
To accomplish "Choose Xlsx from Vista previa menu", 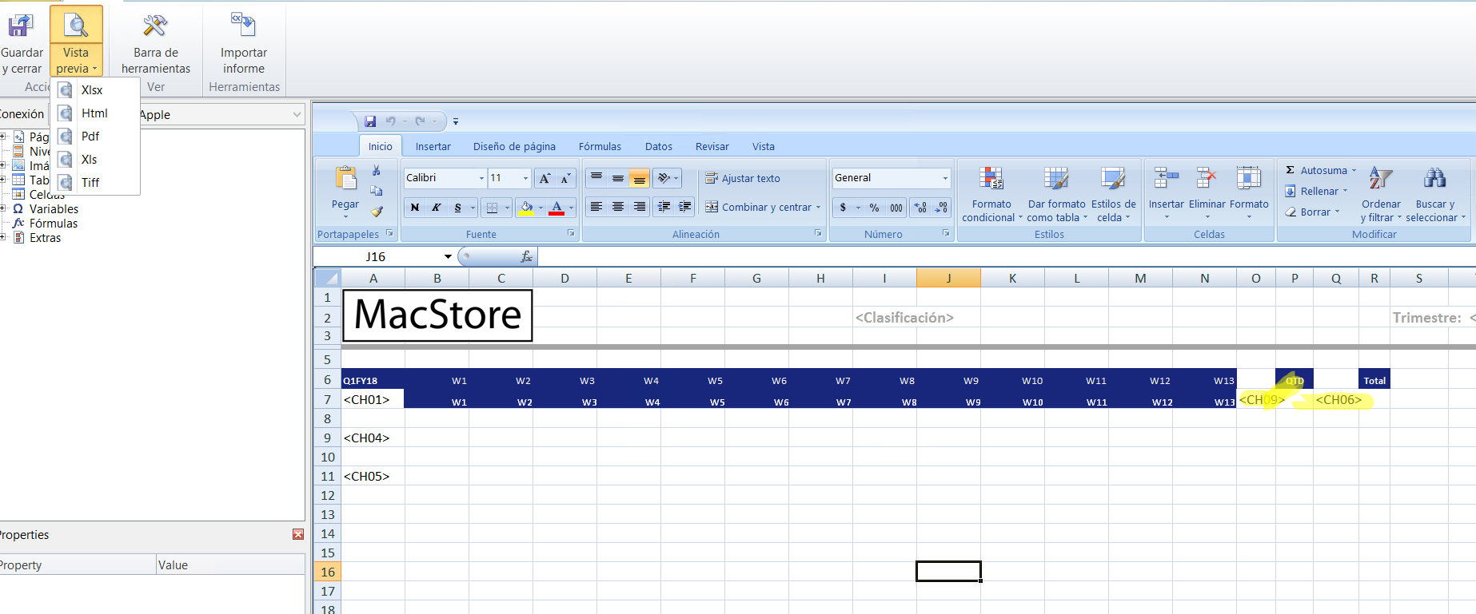I will click(94, 90).
